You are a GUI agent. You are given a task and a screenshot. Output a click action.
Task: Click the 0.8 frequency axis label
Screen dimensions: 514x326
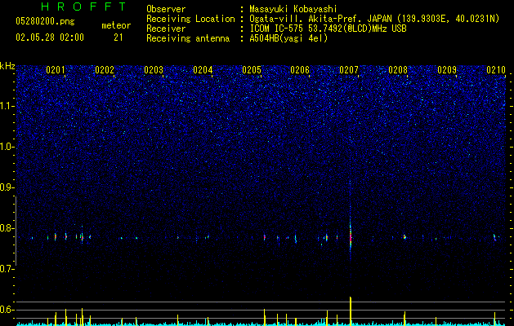click(7, 228)
